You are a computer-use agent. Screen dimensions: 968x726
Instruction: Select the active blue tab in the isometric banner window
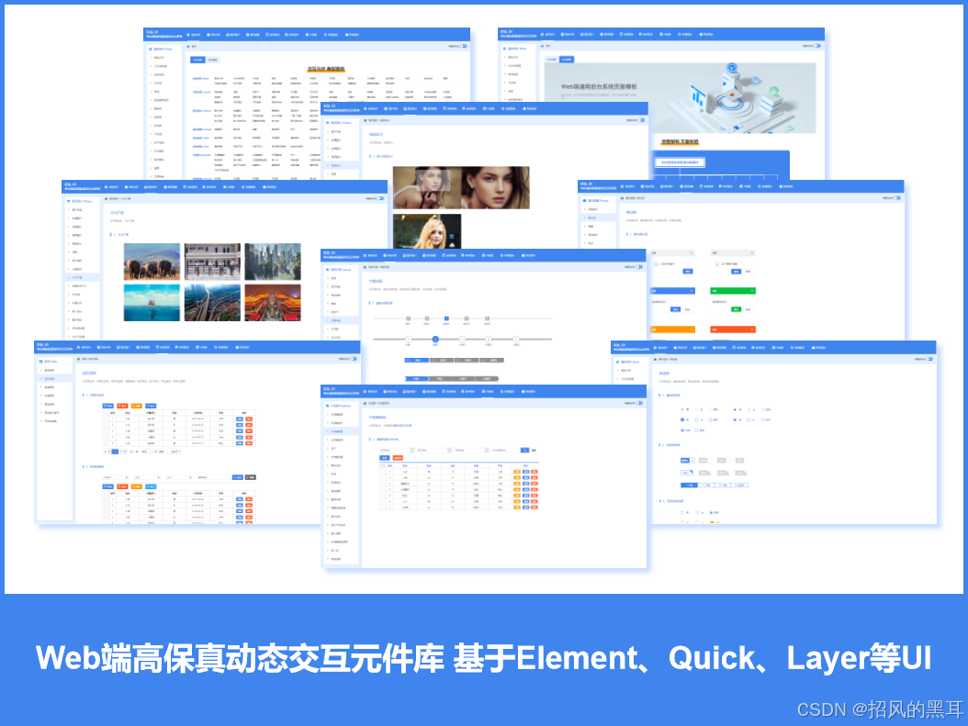[567, 60]
